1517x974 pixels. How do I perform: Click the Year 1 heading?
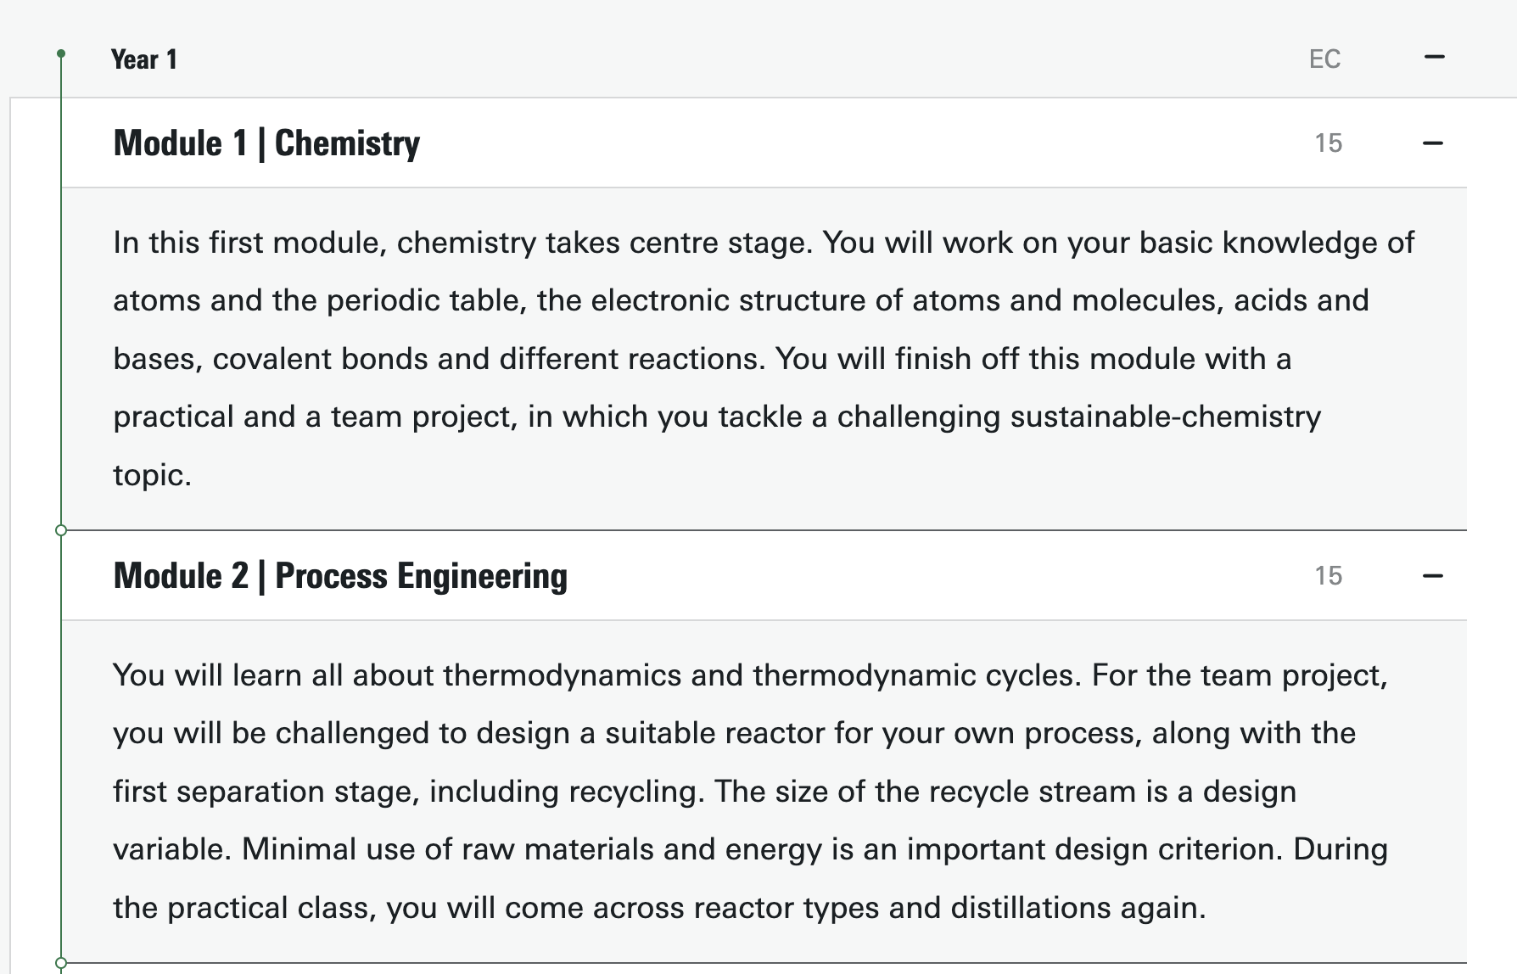click(144, 59)
